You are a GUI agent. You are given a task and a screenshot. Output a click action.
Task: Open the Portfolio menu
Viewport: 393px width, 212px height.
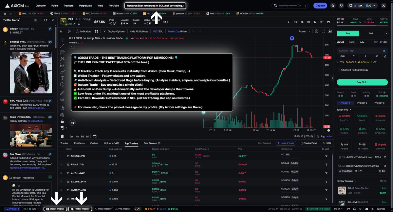click(x=114, y=6)
